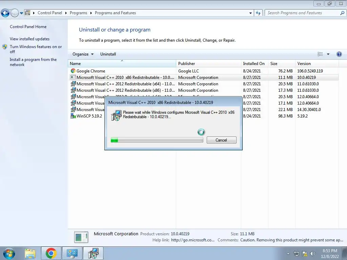Select Programs in the breadcrumb

click(x=78, y=13)
